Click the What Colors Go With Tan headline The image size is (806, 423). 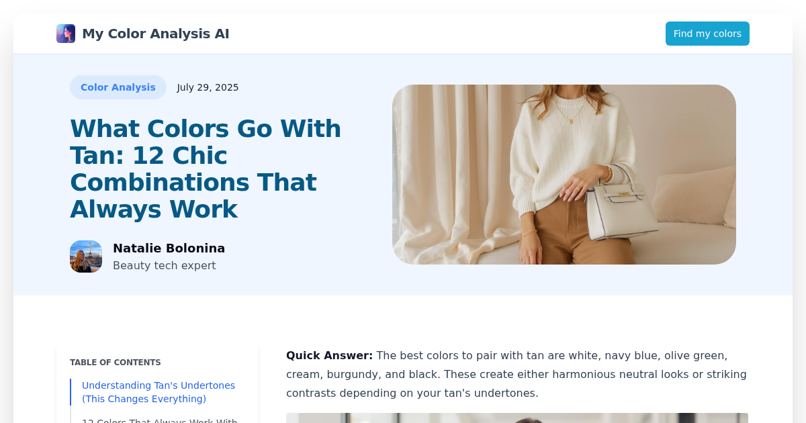(x=206, y=169)
